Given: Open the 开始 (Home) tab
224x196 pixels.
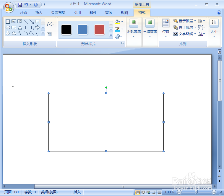Looking at the screenshot, I should coord(23,13).
